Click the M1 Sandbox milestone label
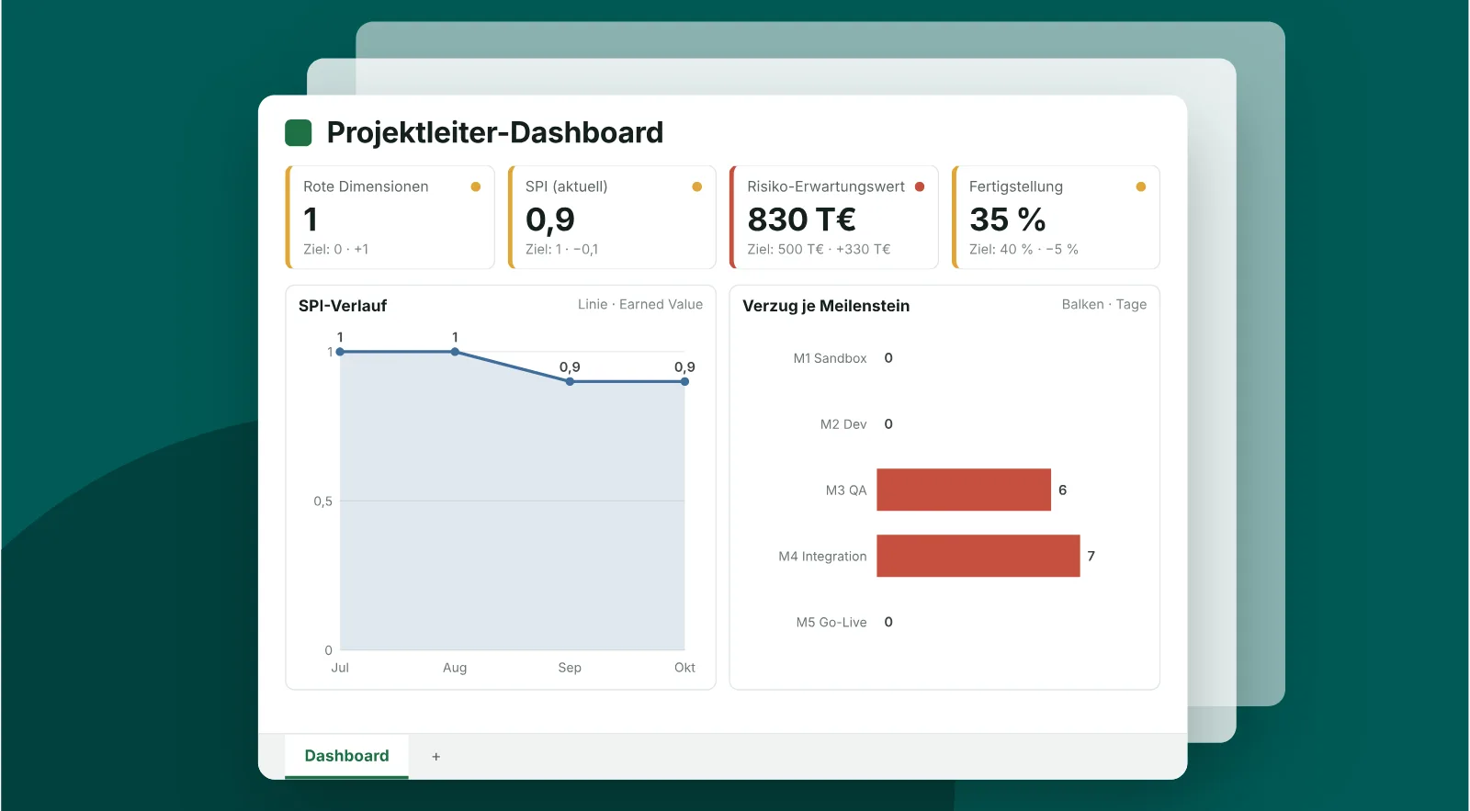Viewport: 1470px width, 811px height. pyautogui.click(x=830, y=358)
